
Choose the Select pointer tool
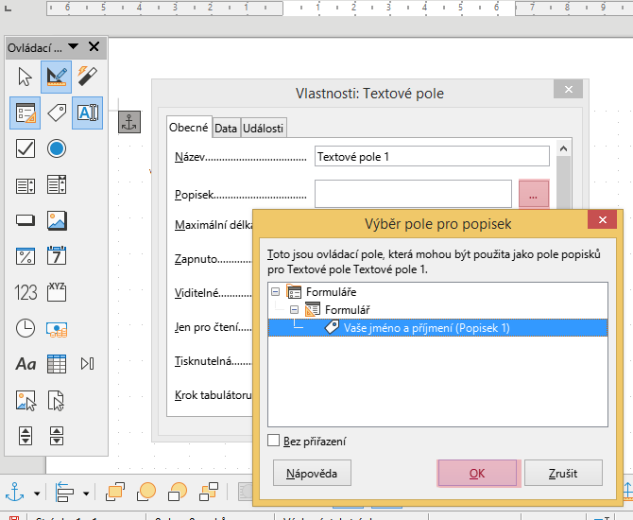coord(25,77)
